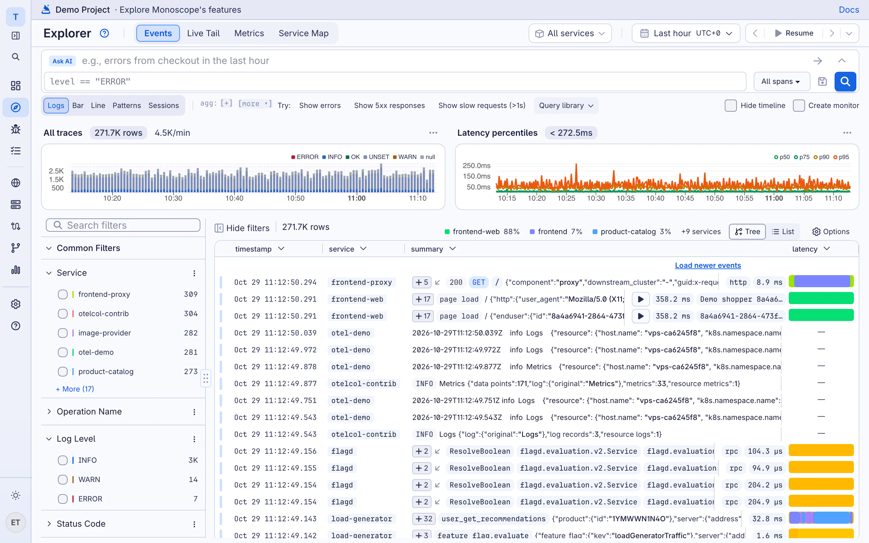869x543 pixels.
Task: Open the globe icon in sidebar
Action: [x=15, y=183]
